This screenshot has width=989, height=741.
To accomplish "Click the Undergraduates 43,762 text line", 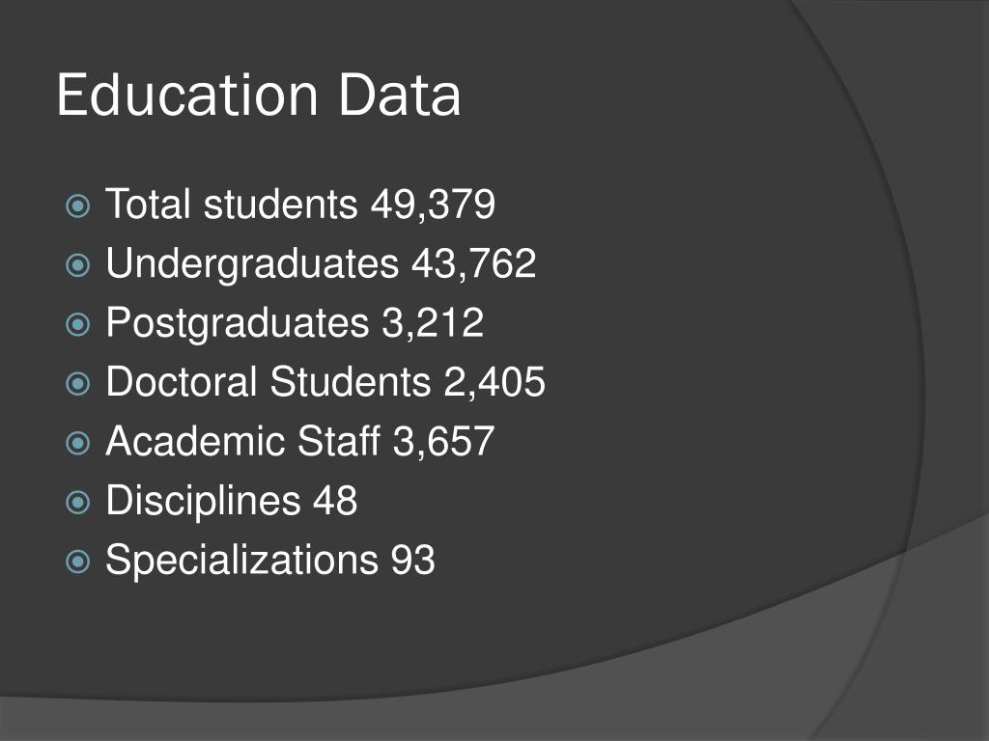I will (321, 264).
